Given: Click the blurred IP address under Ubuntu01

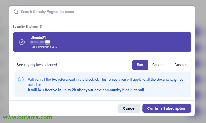Looking at the screenshot, I should [x=40, y=42].
